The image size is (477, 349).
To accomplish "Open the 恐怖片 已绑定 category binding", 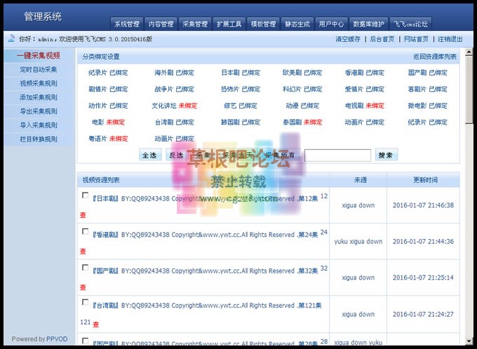I will point(241,89).
